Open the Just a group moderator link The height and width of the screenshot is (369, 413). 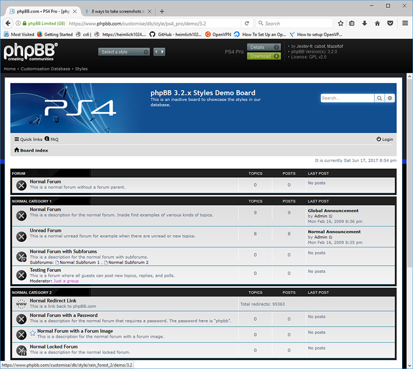tap(66, 281)
